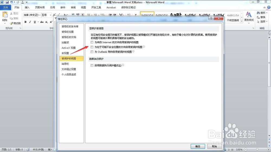Cancel the dialog with 取消 button
Viewport: 271px width, 152px height.
click(214, 146)
